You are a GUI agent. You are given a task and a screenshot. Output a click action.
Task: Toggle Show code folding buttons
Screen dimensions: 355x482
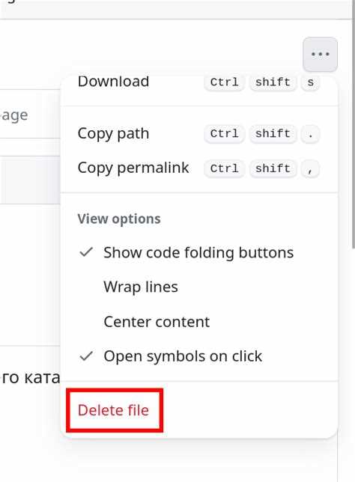pos(199,252)
